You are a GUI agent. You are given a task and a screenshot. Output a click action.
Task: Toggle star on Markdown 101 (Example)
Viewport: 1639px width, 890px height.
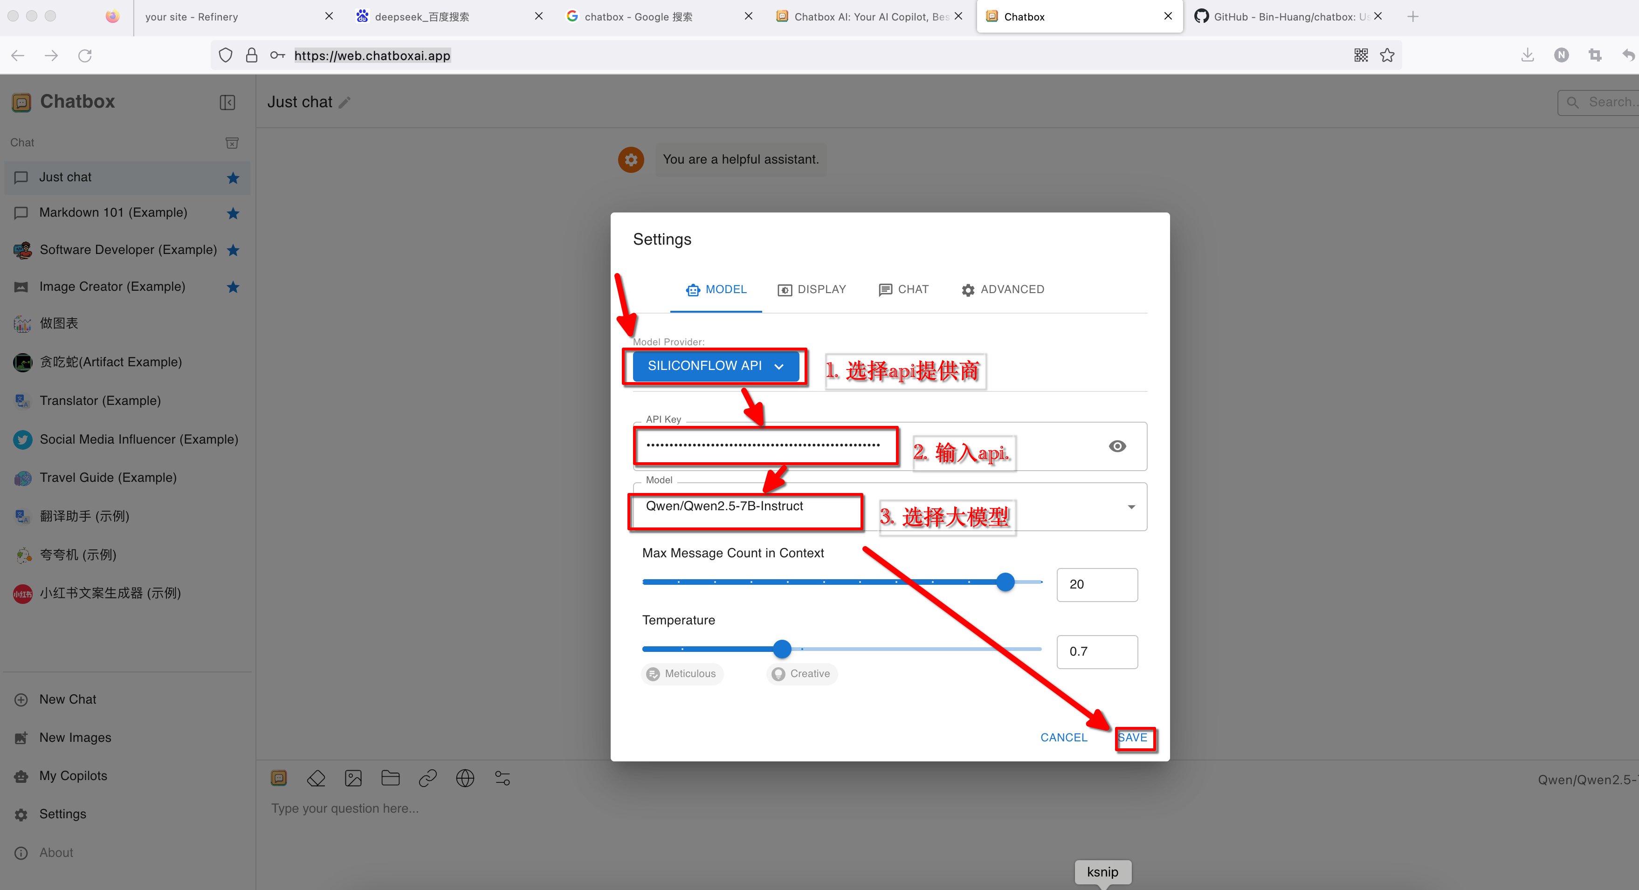coord(233,213)
